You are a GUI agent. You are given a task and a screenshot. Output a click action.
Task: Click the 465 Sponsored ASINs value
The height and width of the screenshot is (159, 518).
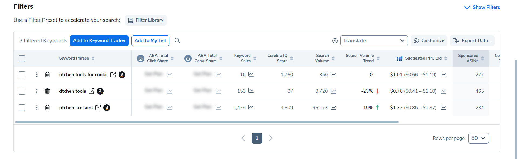pos(480,91)
